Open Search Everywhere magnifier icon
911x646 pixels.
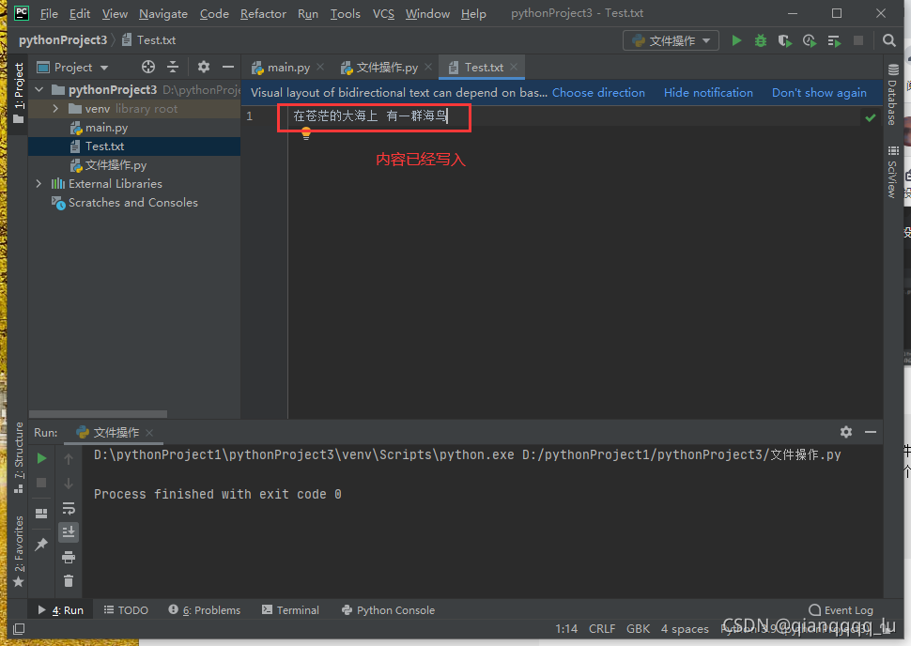tap(888, 40)
